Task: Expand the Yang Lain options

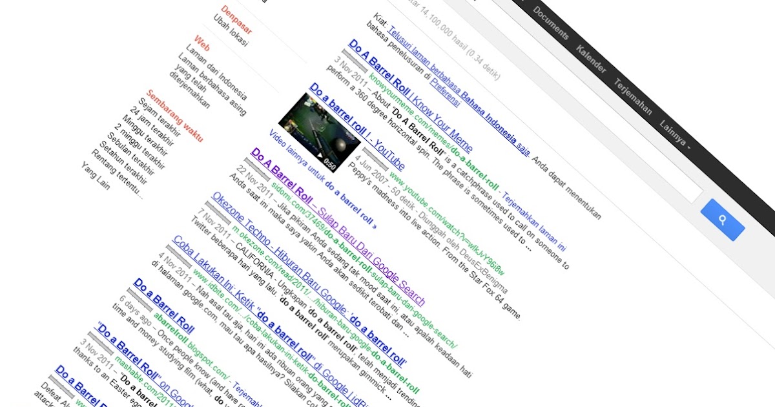Action: pos(96,176)
